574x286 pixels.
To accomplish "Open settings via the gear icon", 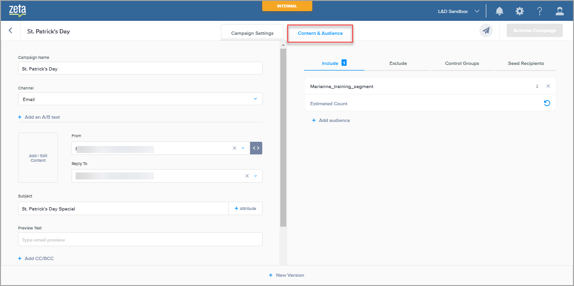I will point(520,11).
